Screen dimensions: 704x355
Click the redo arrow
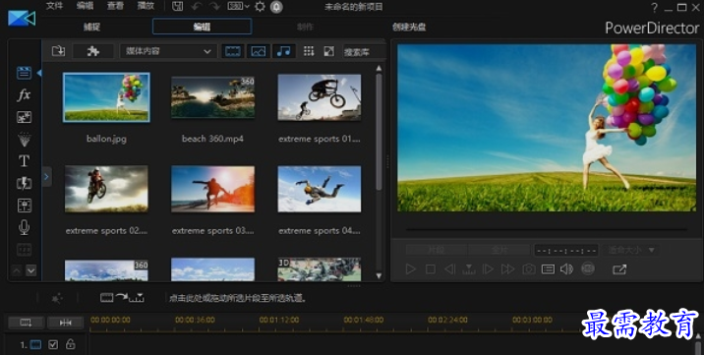(215, 7)
